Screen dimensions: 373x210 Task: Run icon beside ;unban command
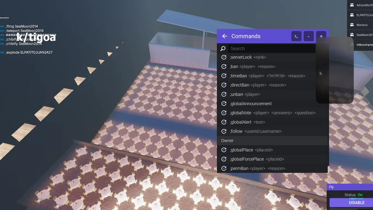[224, 94]
